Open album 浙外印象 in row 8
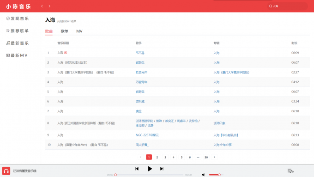 (x=219, y=123)
